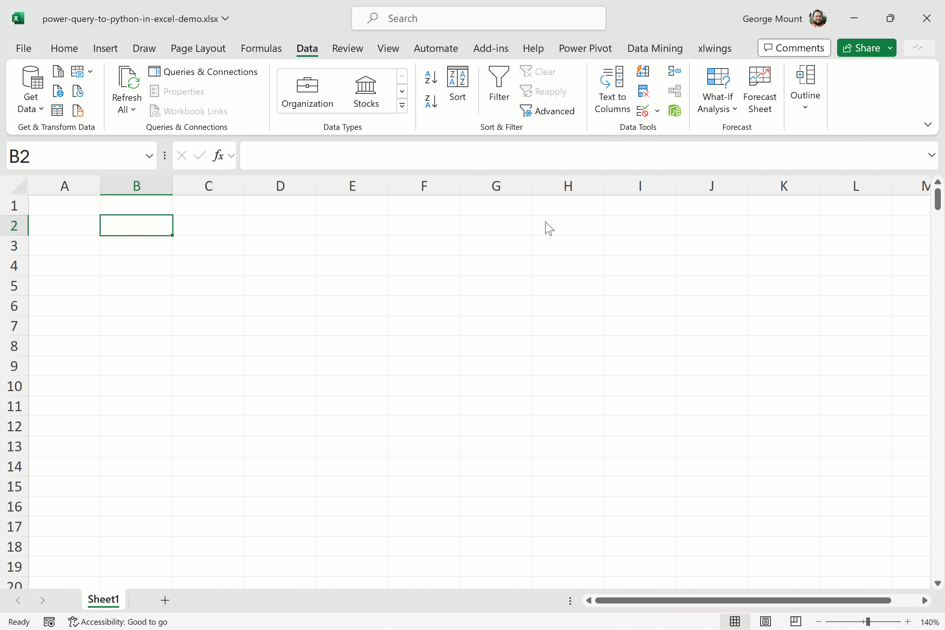Toggle the Queries & Connections pane
The height and width of the screenshot is (630, 945).
(x=203, y=72)
